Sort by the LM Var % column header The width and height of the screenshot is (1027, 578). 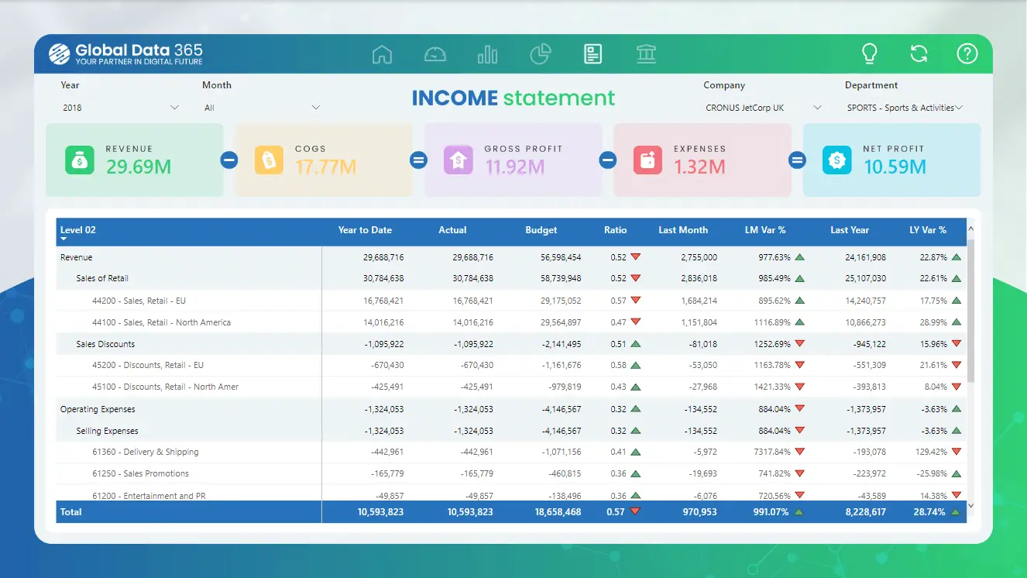(x=765, y=230)
